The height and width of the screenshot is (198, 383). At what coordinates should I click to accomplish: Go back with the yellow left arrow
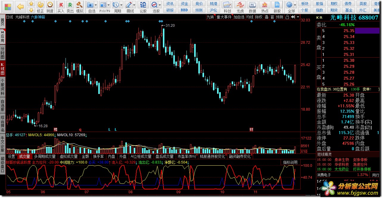pyautogui.click(x=20, y=6)
